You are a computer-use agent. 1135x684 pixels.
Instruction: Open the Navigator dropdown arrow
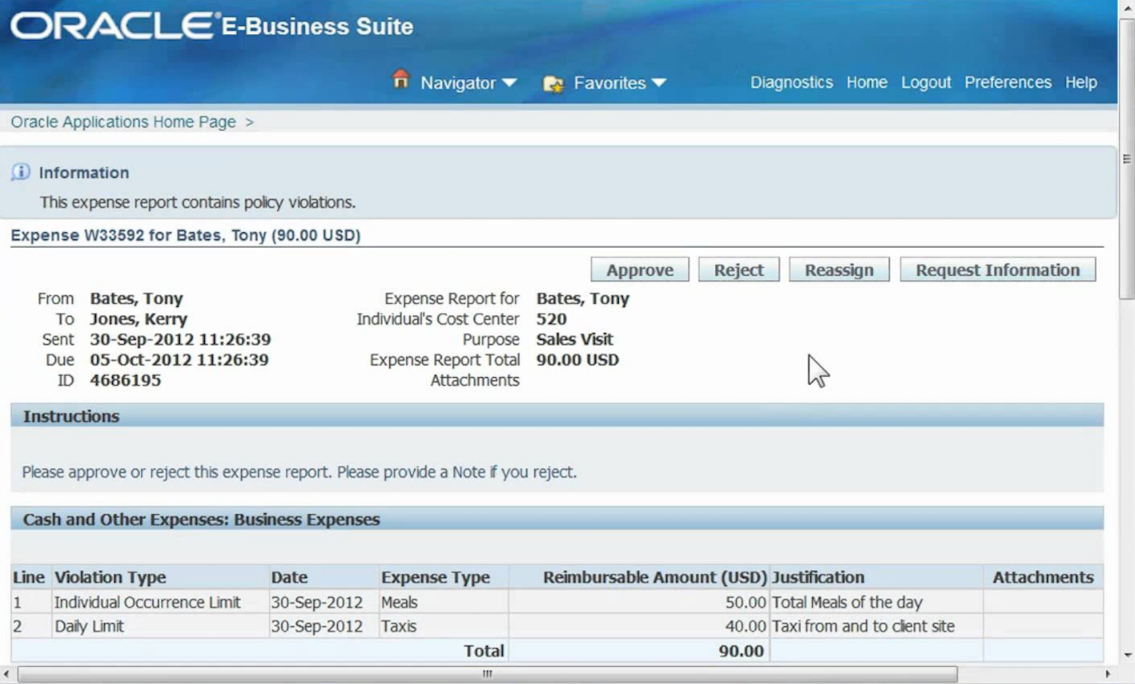pyautogui.click(x=509, y=82)
